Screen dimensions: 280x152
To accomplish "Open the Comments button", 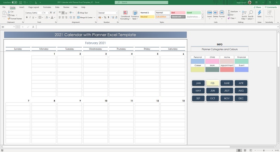I will pos(271,7).
